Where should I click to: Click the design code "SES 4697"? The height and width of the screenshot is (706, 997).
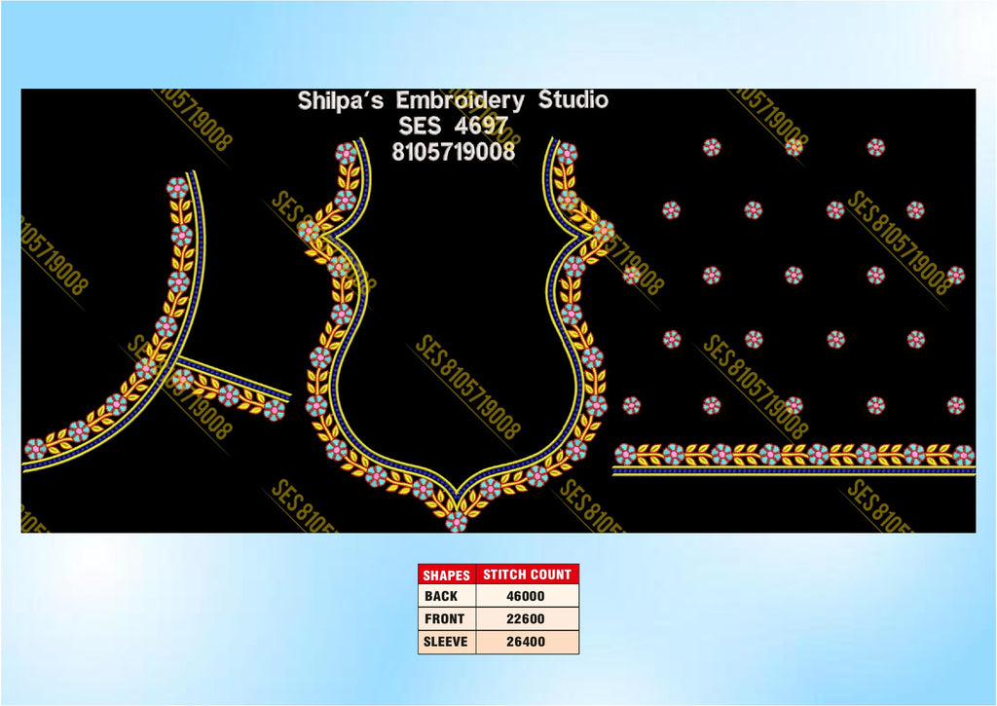[453, 126]
